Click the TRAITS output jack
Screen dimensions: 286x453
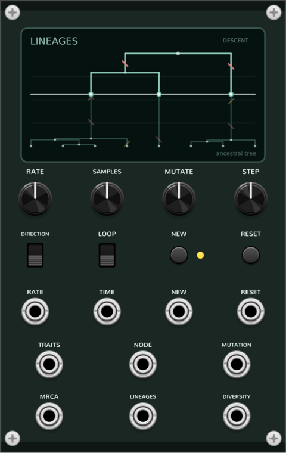(49, 364)
